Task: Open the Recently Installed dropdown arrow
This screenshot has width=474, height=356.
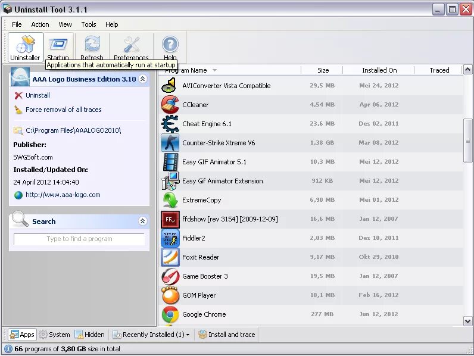Action: click(188, 335)
